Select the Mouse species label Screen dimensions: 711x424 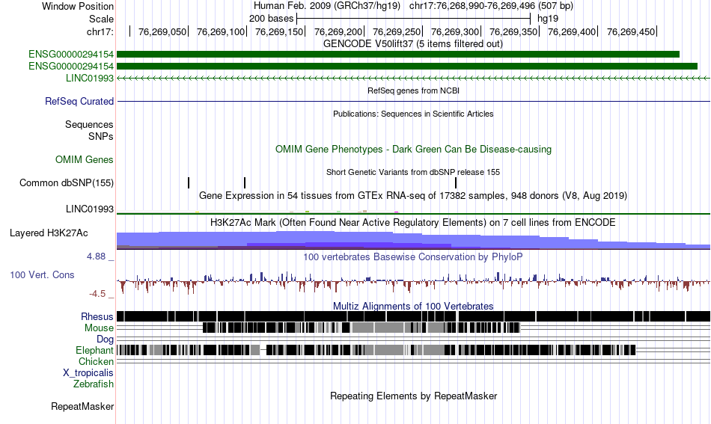click(99, 328)
